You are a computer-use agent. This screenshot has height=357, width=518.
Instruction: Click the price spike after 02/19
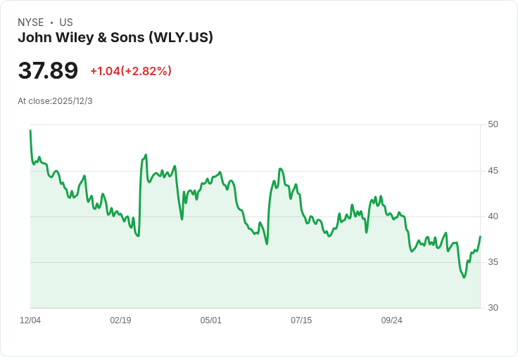pos(146,155)
